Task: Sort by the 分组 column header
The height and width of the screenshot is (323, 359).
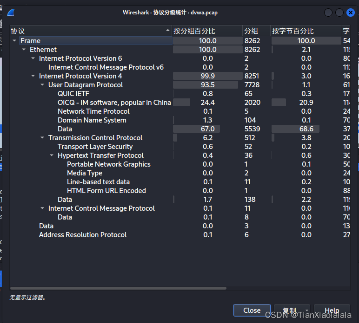Action: tap(256, 31)
